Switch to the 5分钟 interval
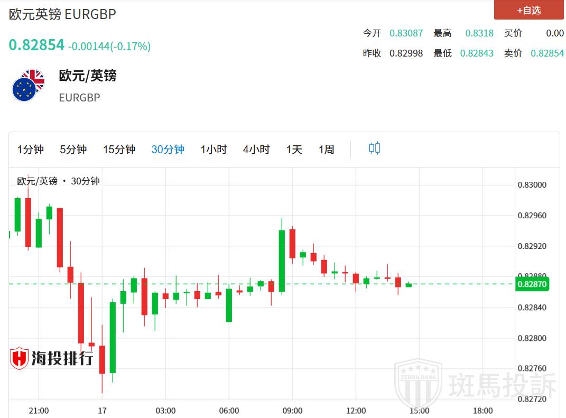Image resolution: width=566 pixels, height=418 pixels. coord(73,150)
